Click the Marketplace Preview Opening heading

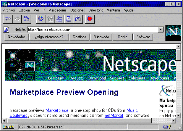click(64, 92)
